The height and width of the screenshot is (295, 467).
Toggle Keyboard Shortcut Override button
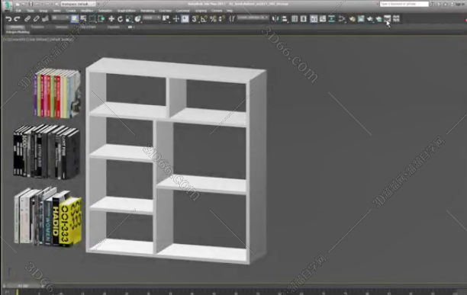click(x=185, y=19)
